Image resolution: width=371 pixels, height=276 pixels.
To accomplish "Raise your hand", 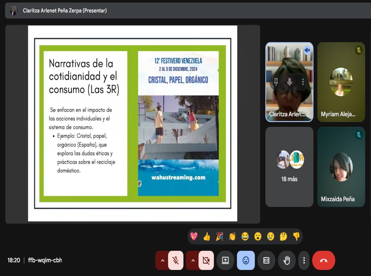I will click(287, 261).
